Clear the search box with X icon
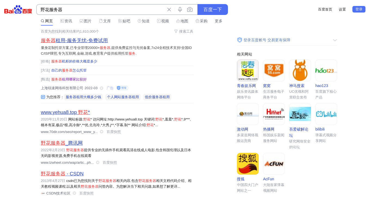 (x=169, y=10)
